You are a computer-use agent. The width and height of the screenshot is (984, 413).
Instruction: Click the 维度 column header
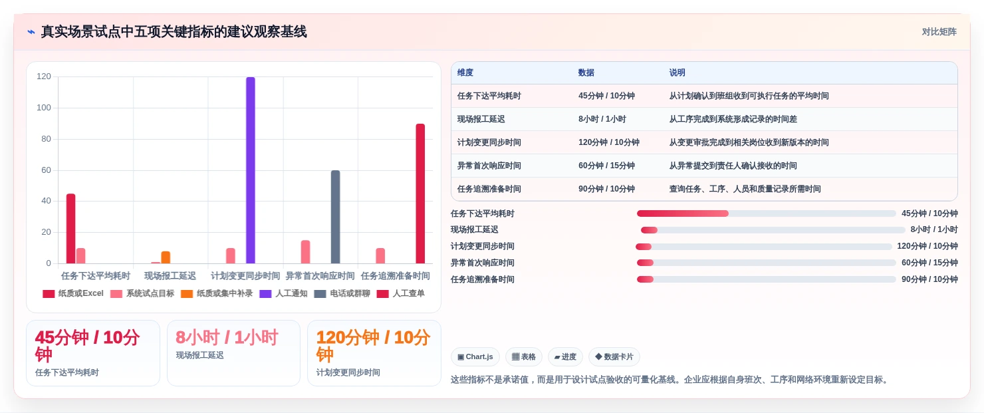point(465,73)
